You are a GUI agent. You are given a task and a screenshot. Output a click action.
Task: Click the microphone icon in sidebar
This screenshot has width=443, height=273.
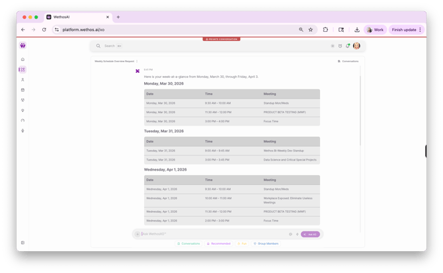click(x=22, y=131)
